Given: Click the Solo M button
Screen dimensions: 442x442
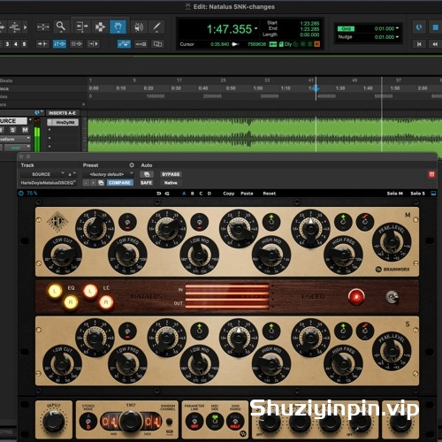Looking at the screenshot, I should click(394, 194).
